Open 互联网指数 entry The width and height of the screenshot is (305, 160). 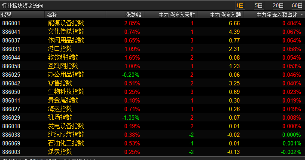tap(152, 66)
